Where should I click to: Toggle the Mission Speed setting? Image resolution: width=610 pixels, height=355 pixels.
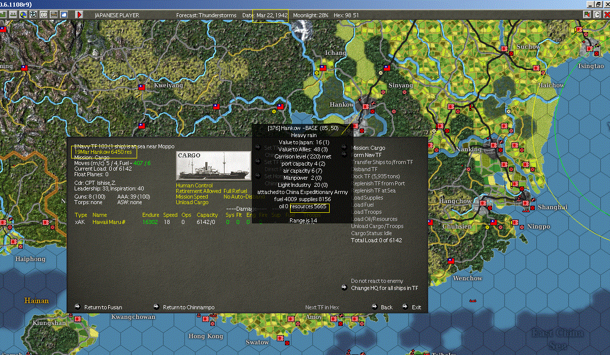point(192,197)
